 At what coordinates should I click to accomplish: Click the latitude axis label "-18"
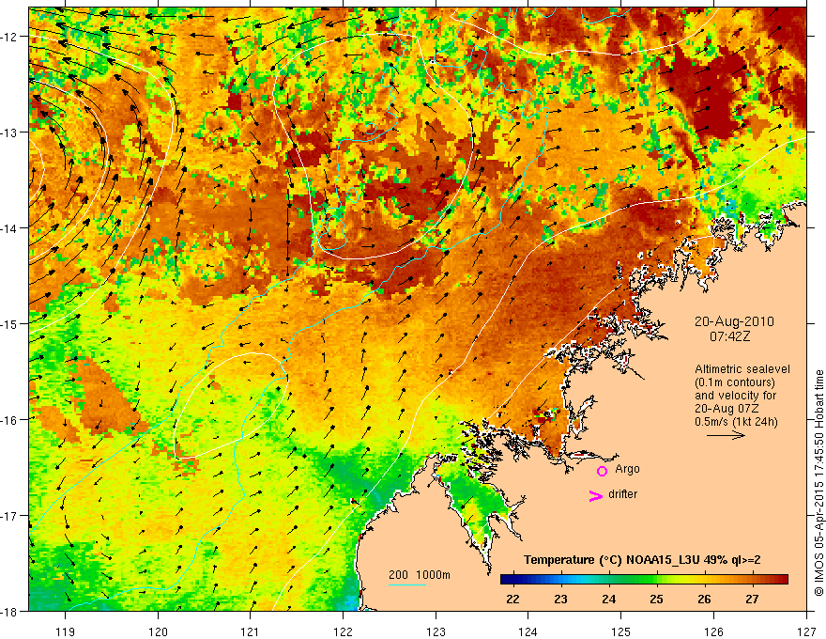(9, 611)
